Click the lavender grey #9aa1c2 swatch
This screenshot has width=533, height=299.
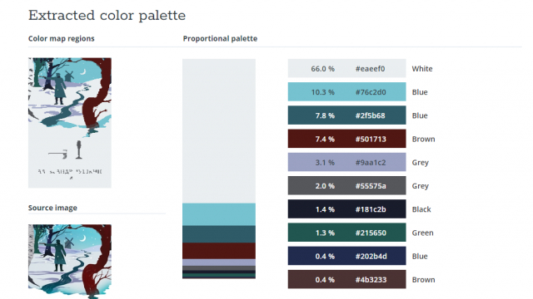click(346, 162)
